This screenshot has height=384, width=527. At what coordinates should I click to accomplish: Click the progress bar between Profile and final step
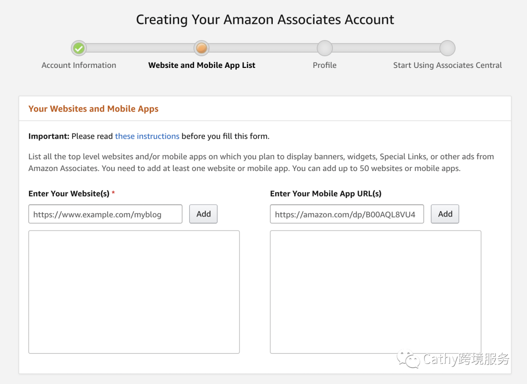click(386, 48)
